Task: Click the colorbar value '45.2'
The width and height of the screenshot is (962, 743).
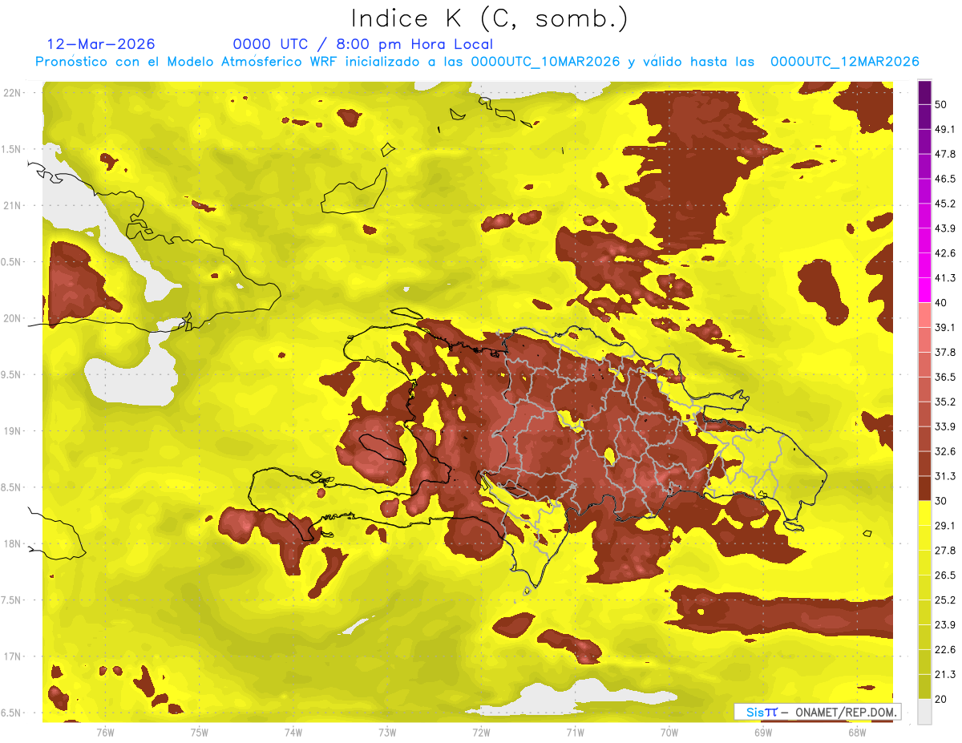Action: (945, 204)
